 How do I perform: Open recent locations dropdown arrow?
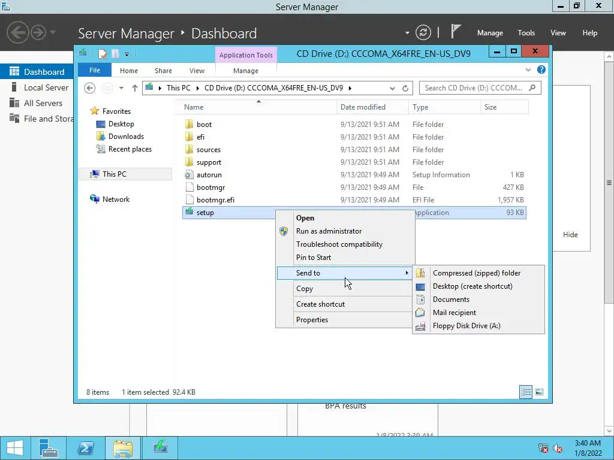pos(121,88)
